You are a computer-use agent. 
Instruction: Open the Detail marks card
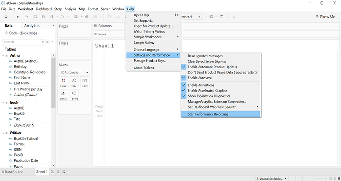coord(64,95)
